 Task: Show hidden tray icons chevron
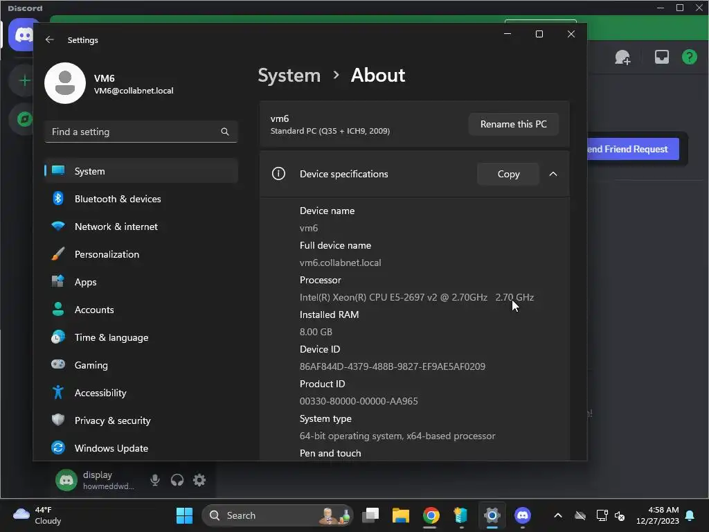558,515
